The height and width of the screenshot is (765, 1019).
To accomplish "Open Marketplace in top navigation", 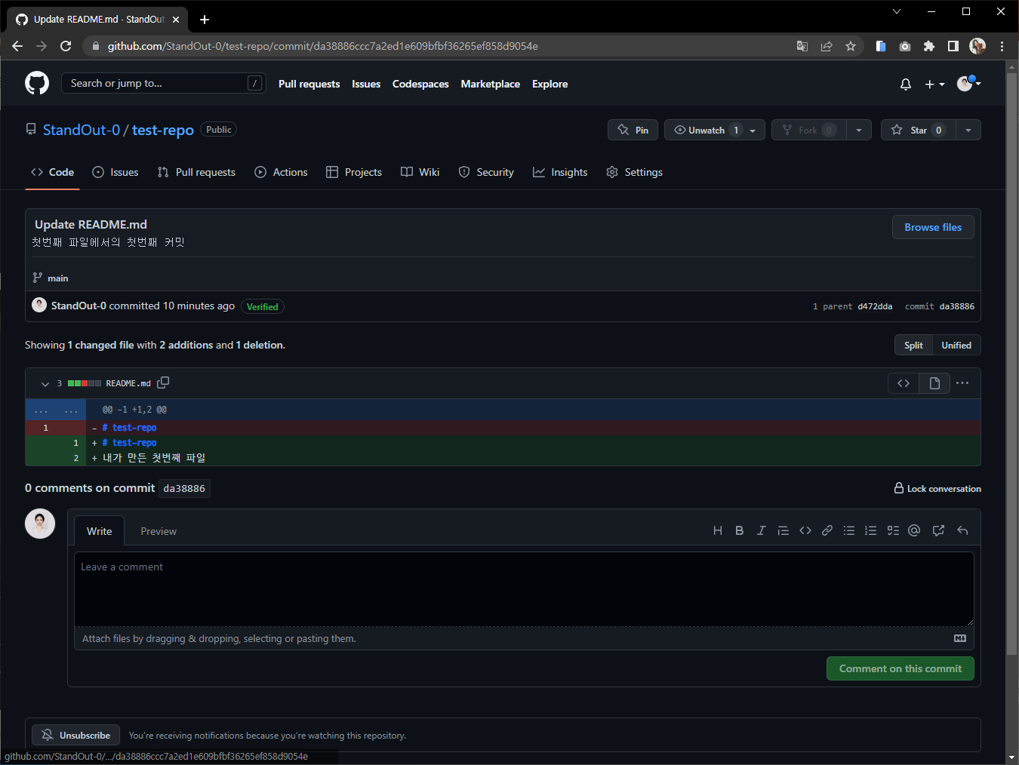I will tap(491, 84).
